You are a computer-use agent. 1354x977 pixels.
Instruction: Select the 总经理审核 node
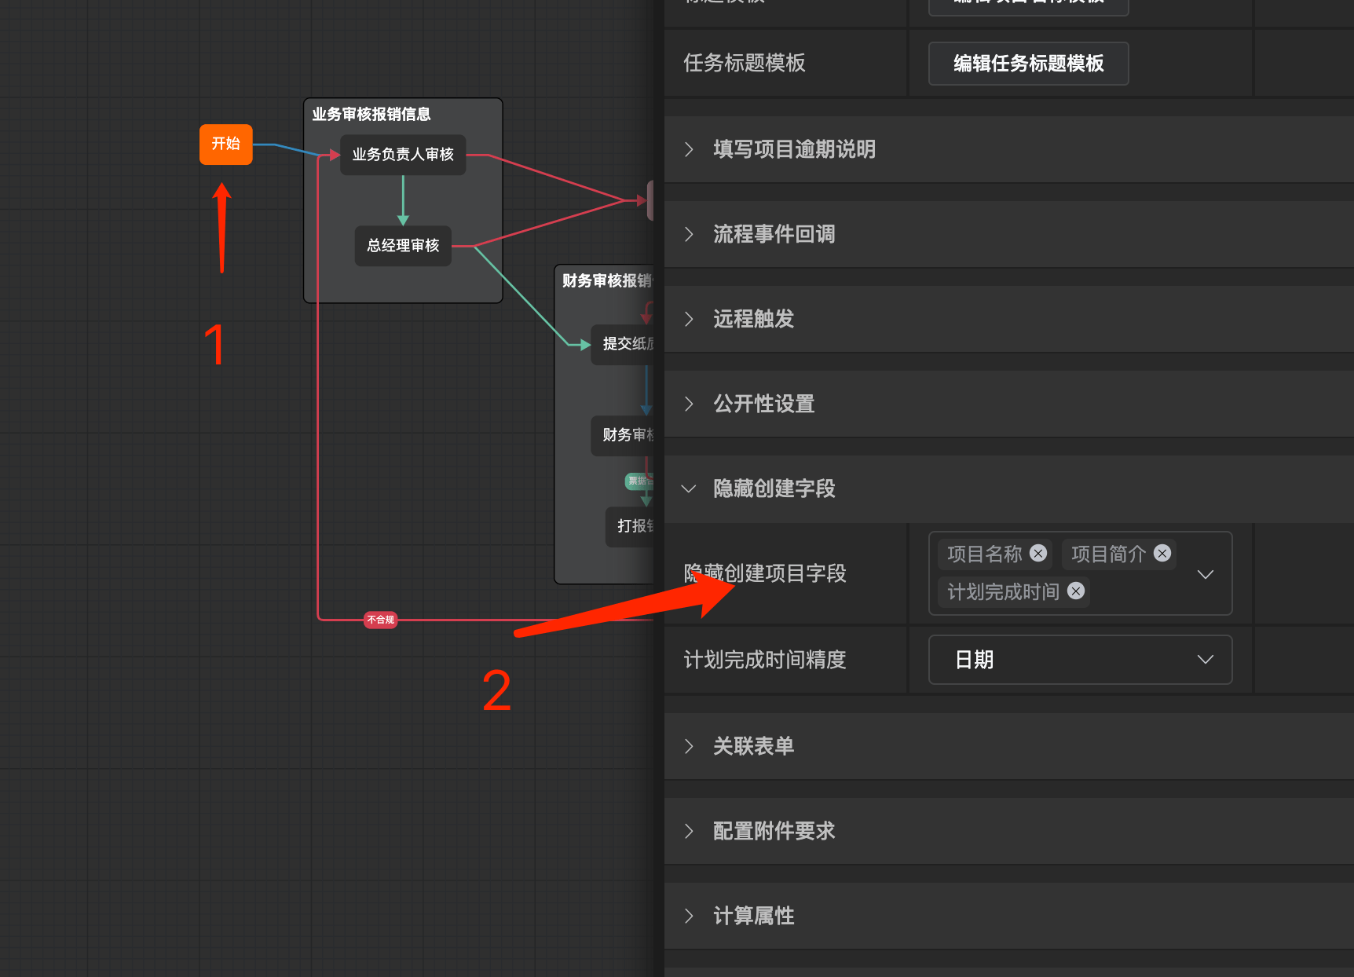click(403, 246)
